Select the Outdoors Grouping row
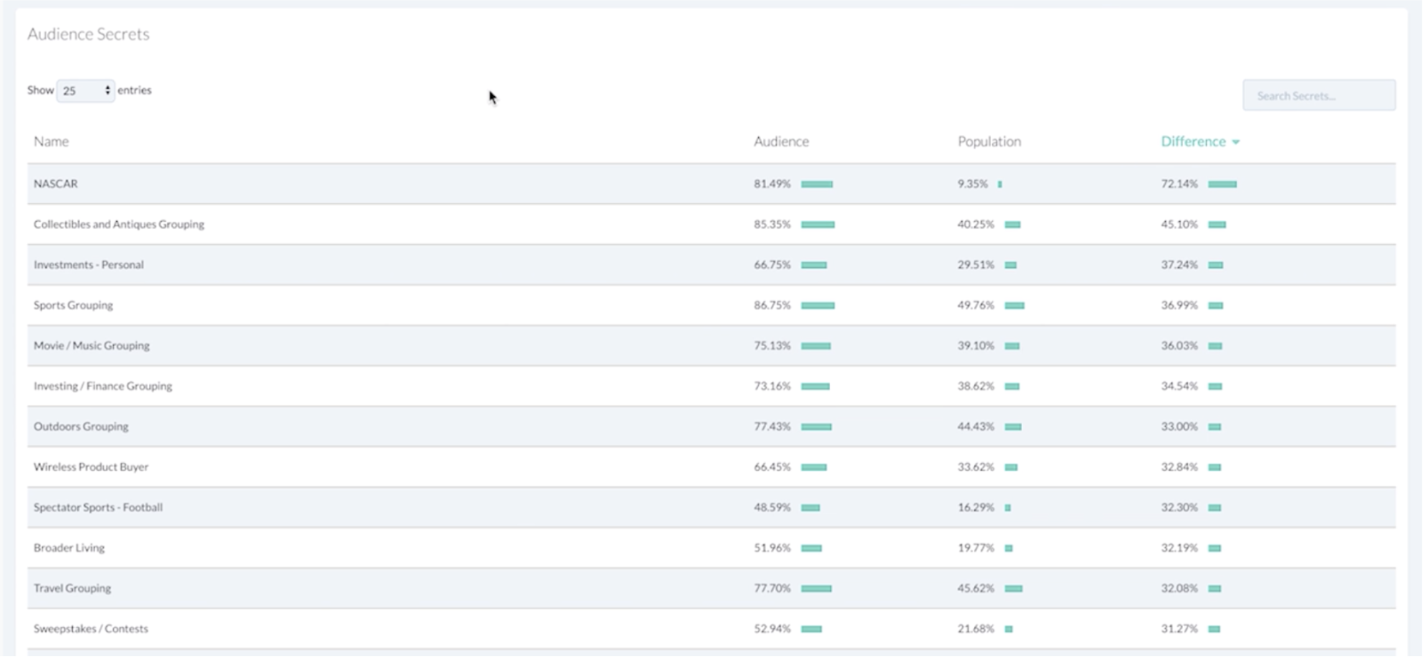 (x=81, y=427)
